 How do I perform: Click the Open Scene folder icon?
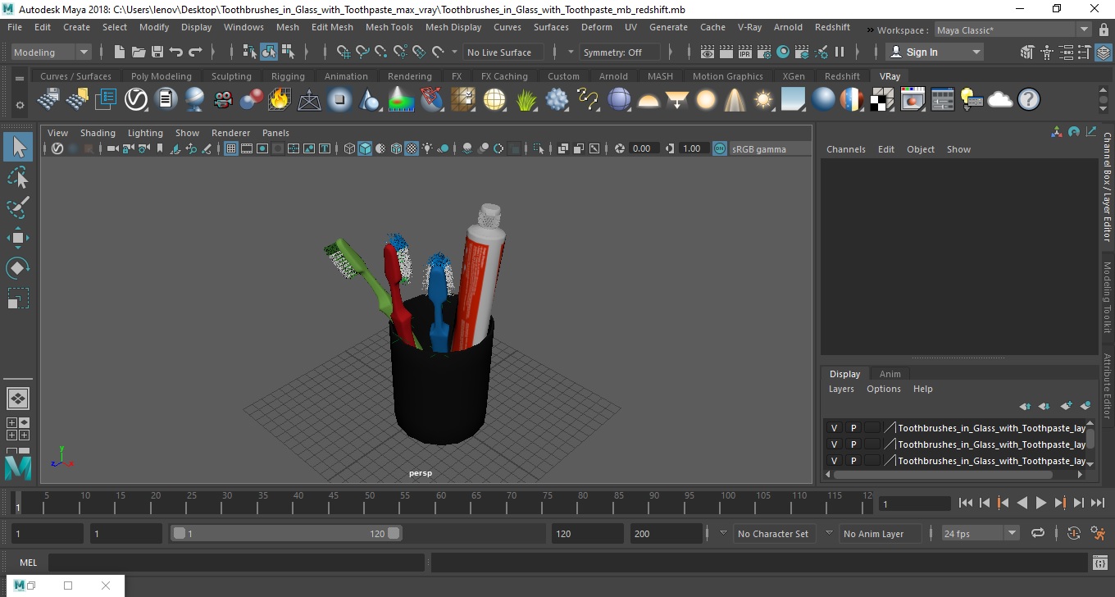[x=139, y=52]
